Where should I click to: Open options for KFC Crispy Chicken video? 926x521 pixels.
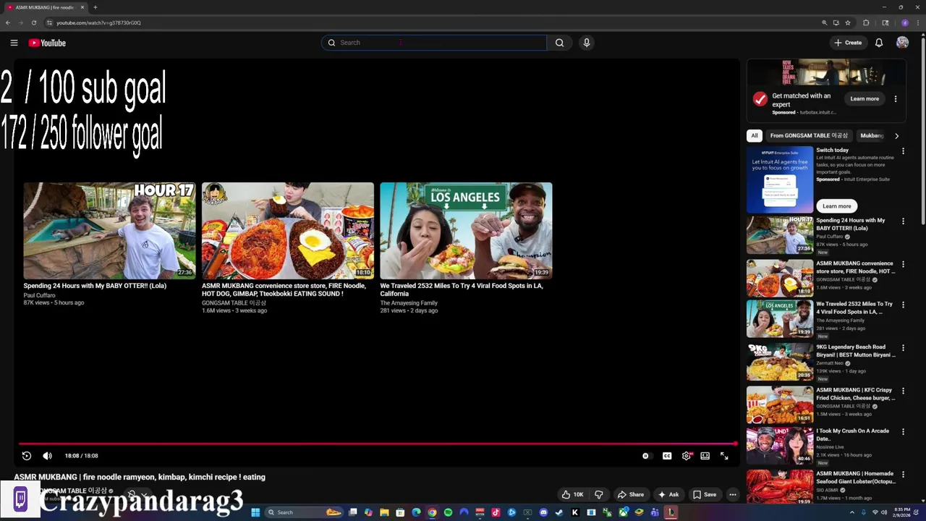coord(903,391)
